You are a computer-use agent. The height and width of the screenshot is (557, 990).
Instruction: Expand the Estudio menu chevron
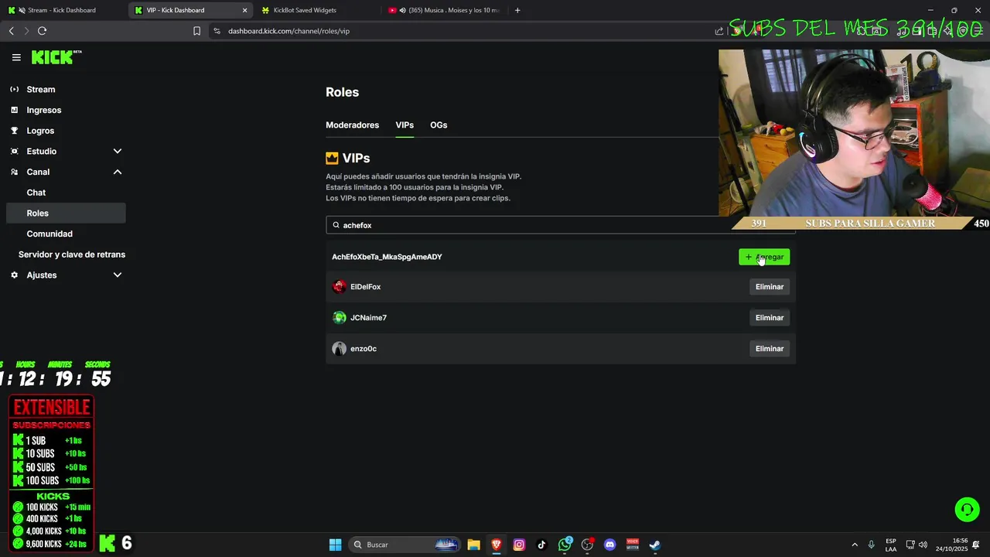(x=118, y=151)
